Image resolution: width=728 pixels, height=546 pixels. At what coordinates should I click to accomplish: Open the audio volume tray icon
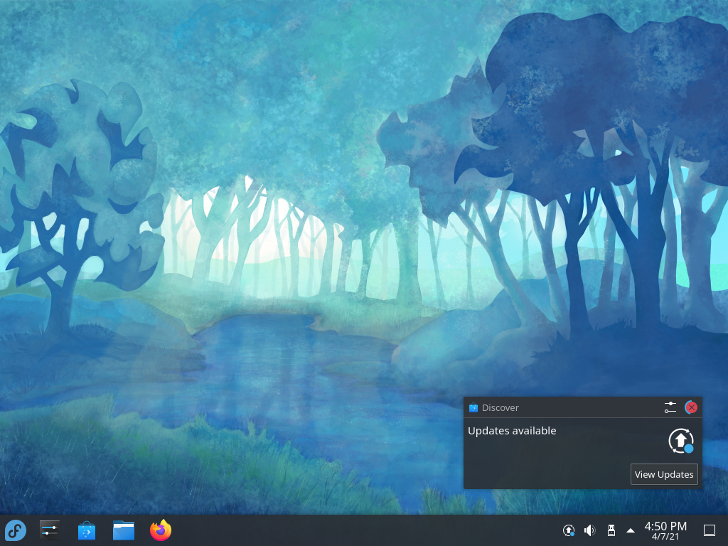click(589, 530)
